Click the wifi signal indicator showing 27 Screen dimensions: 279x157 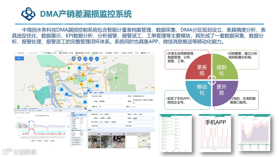click(137, 53)
